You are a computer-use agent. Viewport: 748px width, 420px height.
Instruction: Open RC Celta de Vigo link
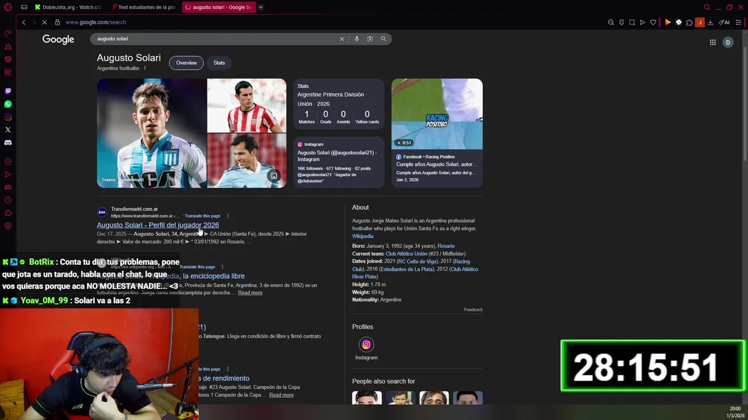click(417, 261)
